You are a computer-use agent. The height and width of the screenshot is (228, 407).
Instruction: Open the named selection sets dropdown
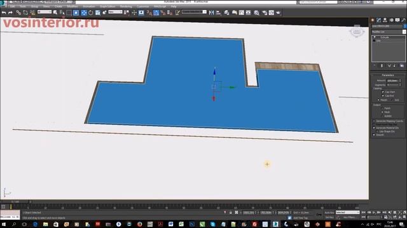click(194, 12)
